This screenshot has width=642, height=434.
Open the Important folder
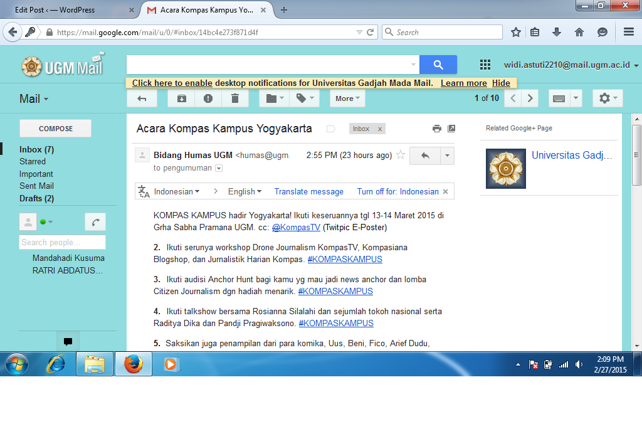[x=36, y=174]
